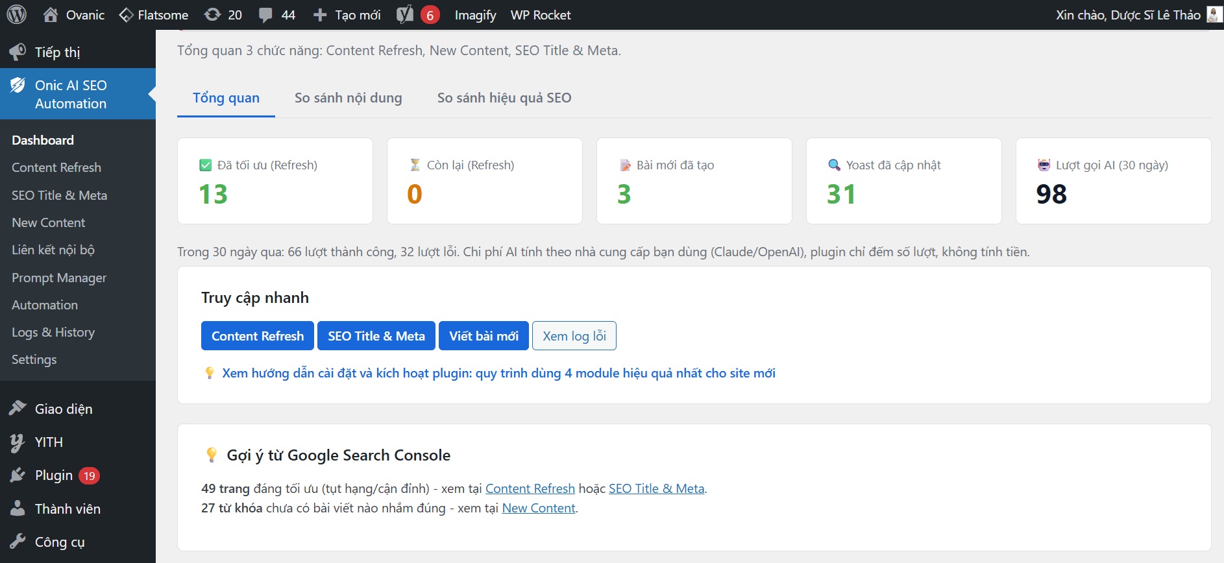This screenshot has width=1224, height=563.
Task: Go to Content Refresh in the sidebar
Action: click(x=56, y=167)
